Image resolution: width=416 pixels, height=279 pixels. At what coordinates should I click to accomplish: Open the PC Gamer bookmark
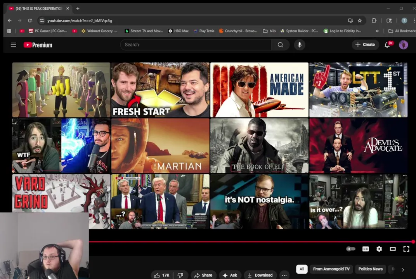(x=48, y=31)
